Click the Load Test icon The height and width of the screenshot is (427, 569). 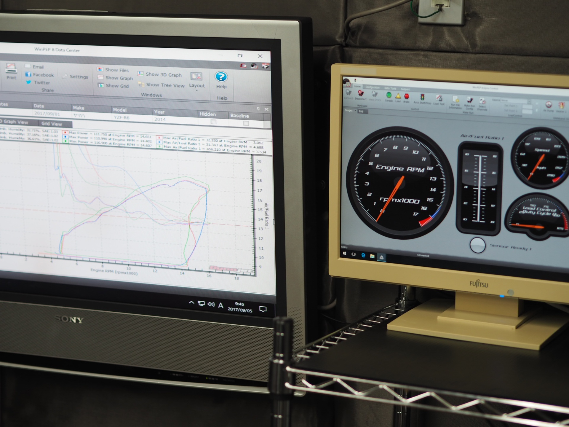439,100
